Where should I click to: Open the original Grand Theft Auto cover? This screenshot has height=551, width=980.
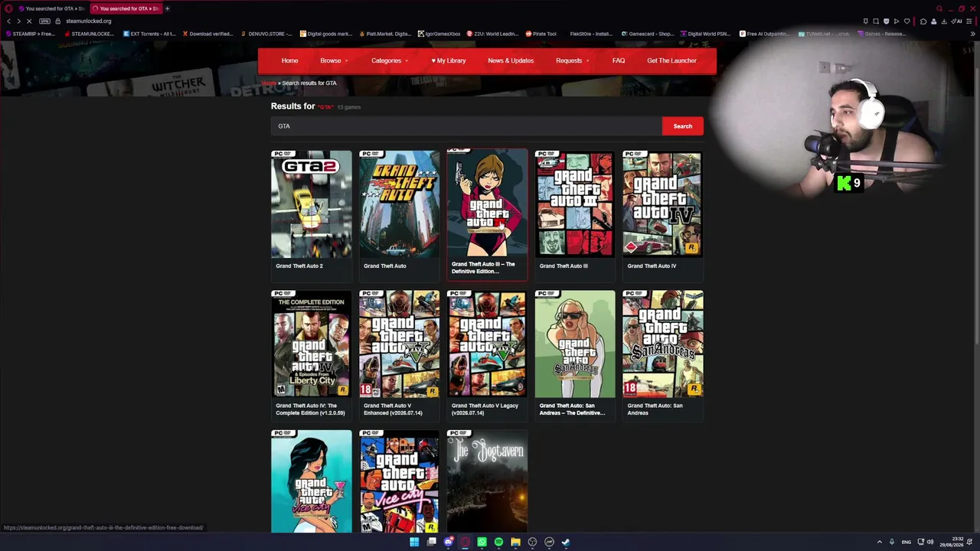400,204
